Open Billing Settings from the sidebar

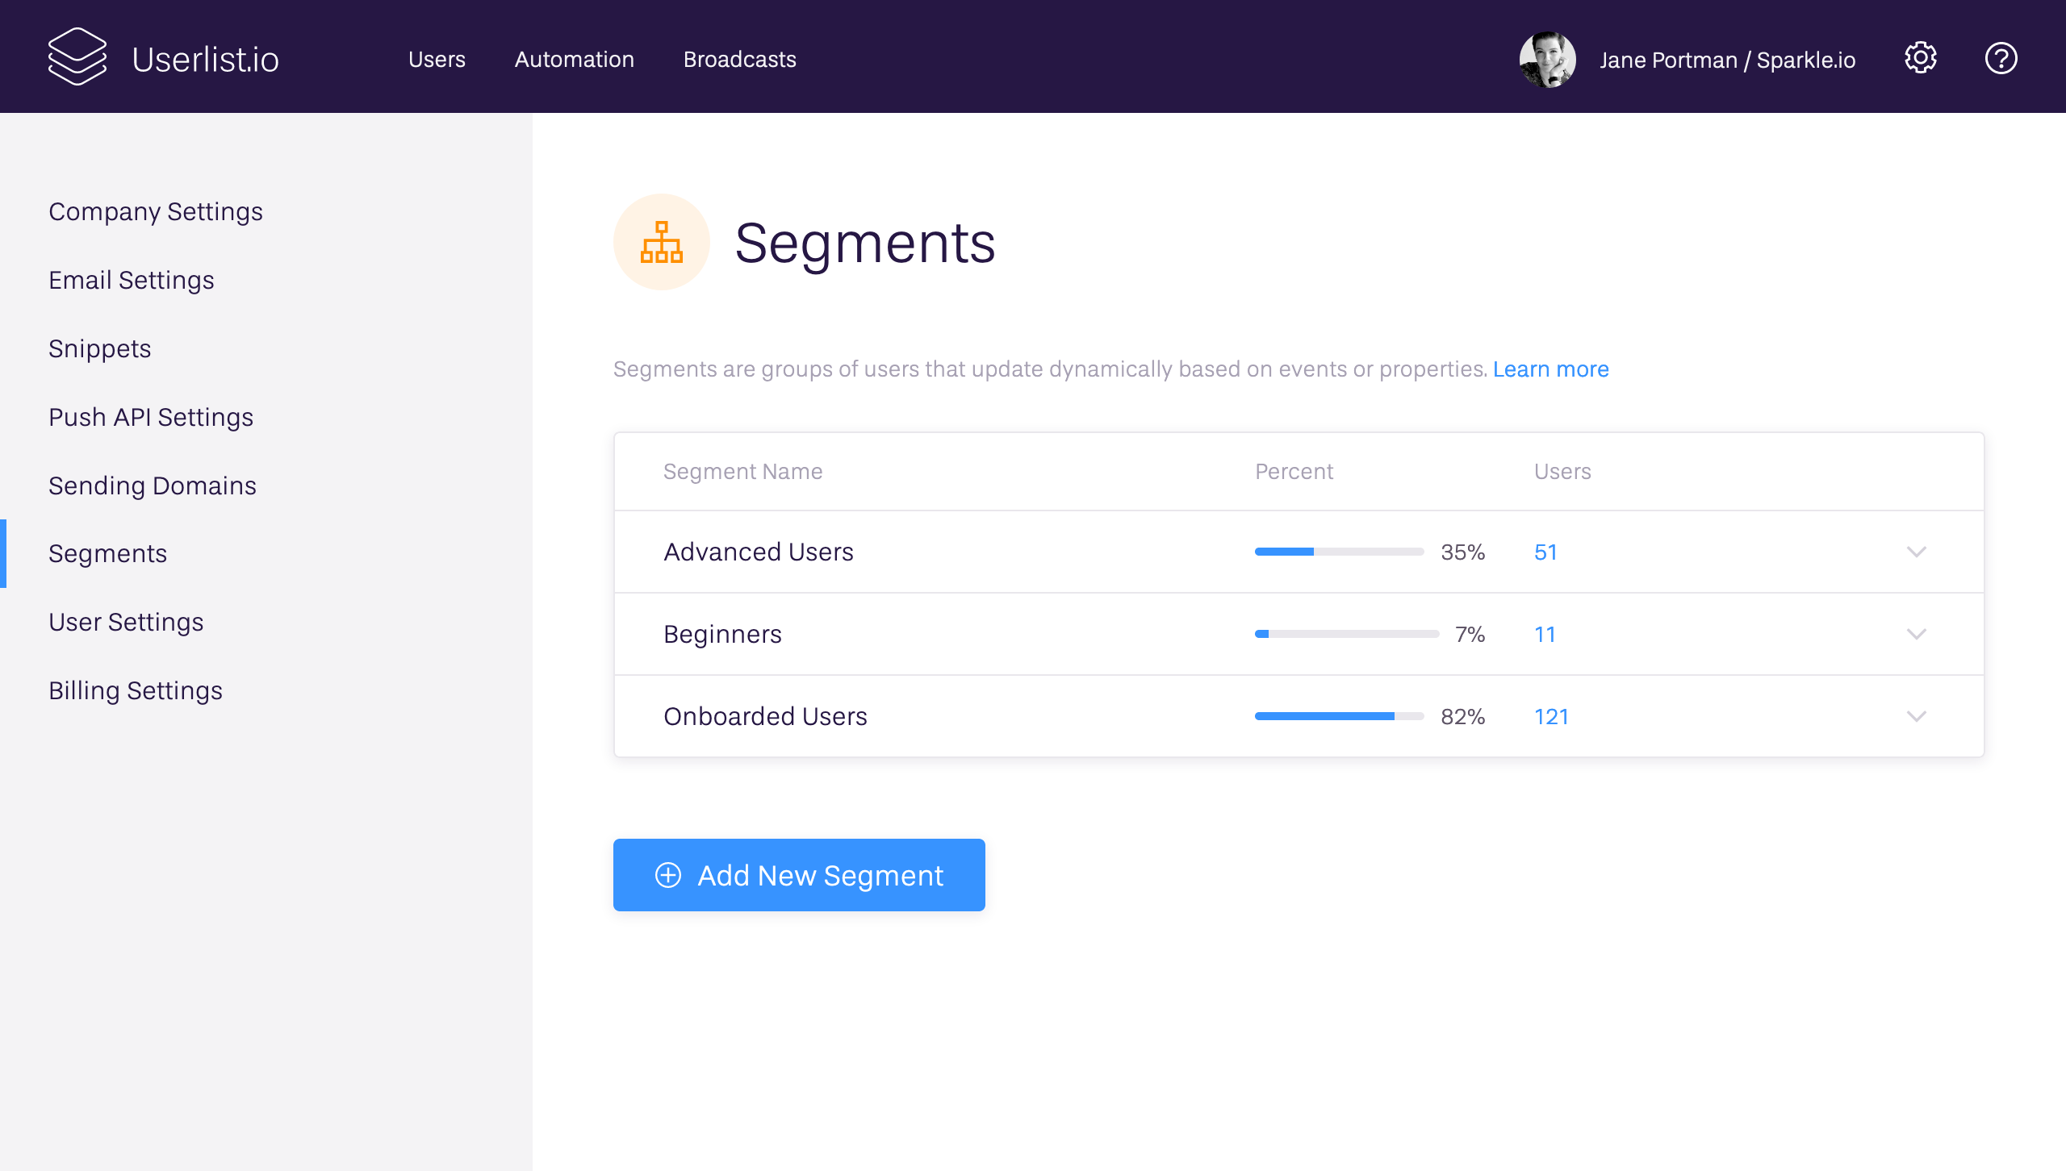[136, 690]
